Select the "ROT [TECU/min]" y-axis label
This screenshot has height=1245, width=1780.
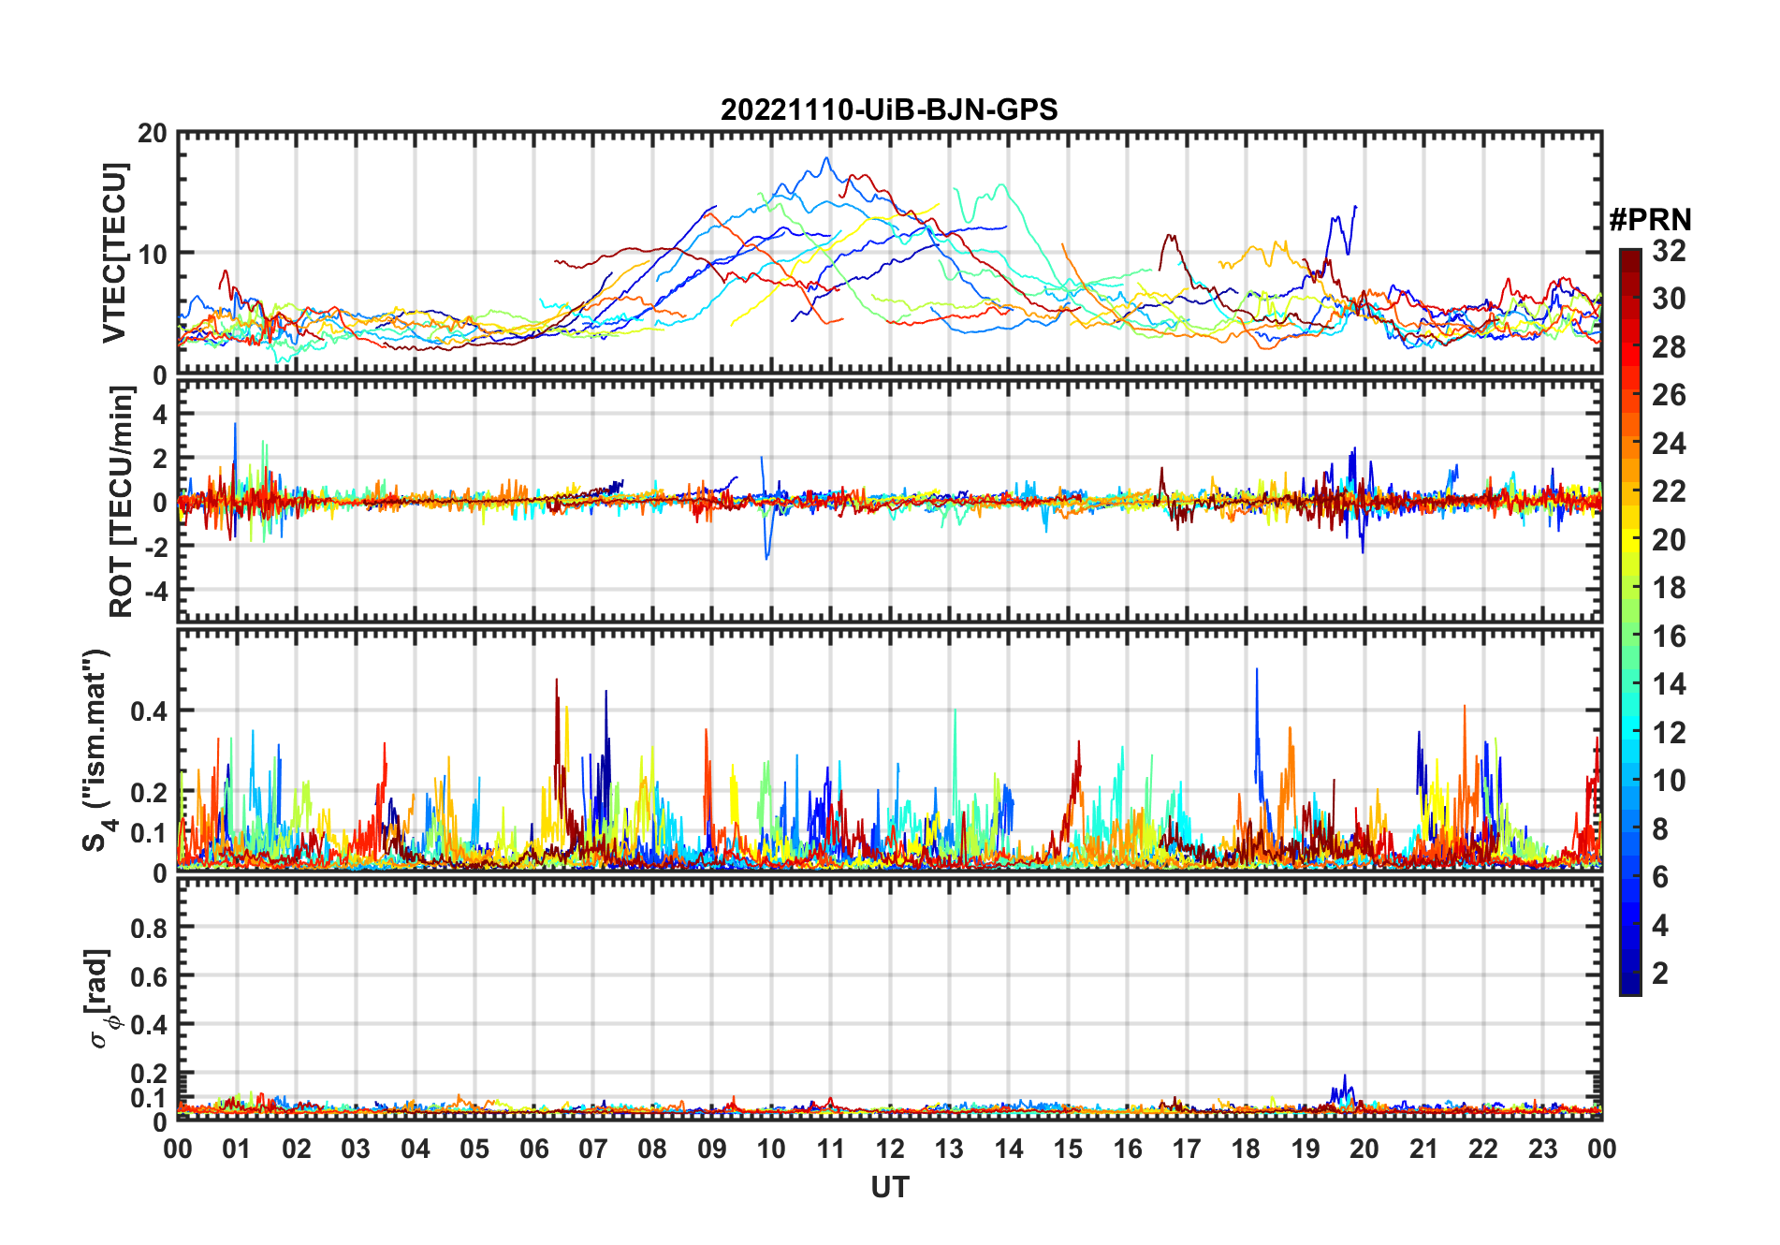coord(122,502)
